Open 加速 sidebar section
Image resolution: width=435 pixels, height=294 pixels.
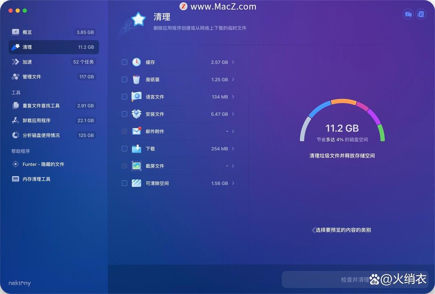[x=54, y=62]
